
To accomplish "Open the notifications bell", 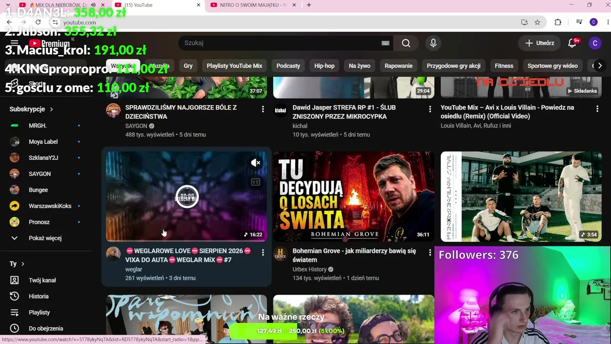I will click(572, 43).
